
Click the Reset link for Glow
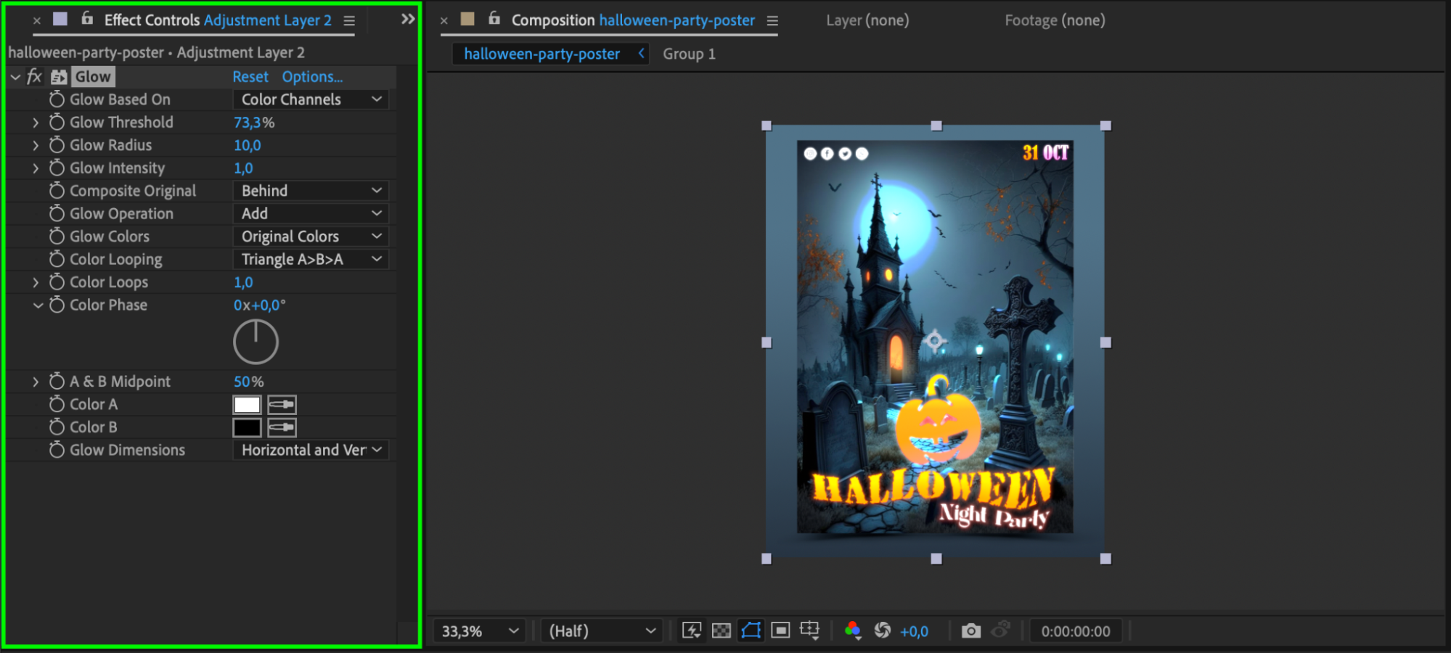click(250, 77)
